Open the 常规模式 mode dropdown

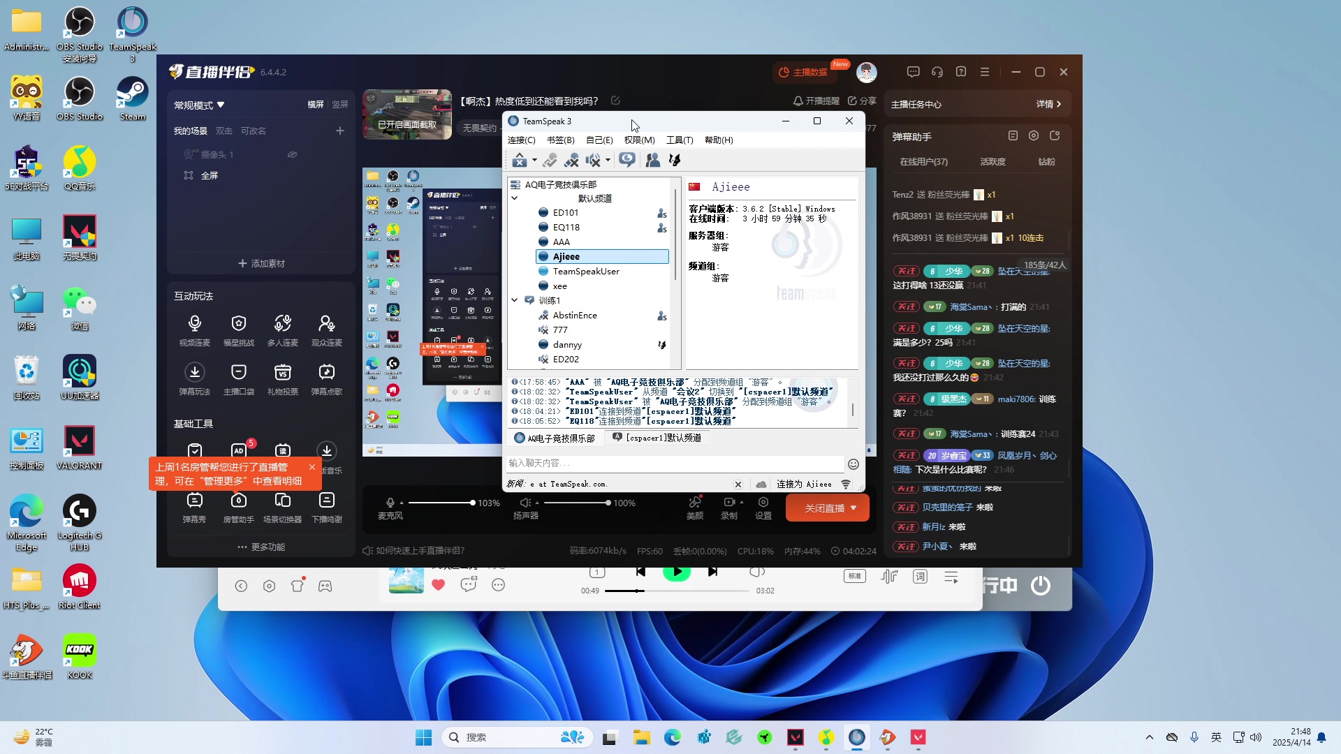[199, 105]
